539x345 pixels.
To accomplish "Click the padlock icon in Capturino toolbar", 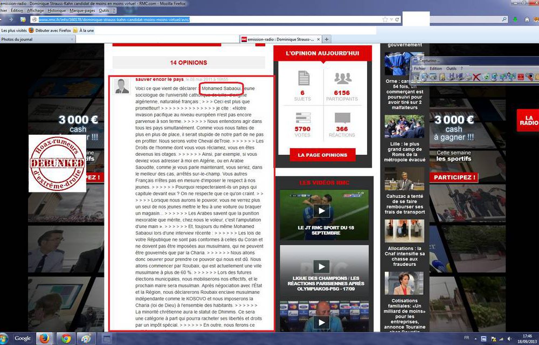I will pos(443,77).
